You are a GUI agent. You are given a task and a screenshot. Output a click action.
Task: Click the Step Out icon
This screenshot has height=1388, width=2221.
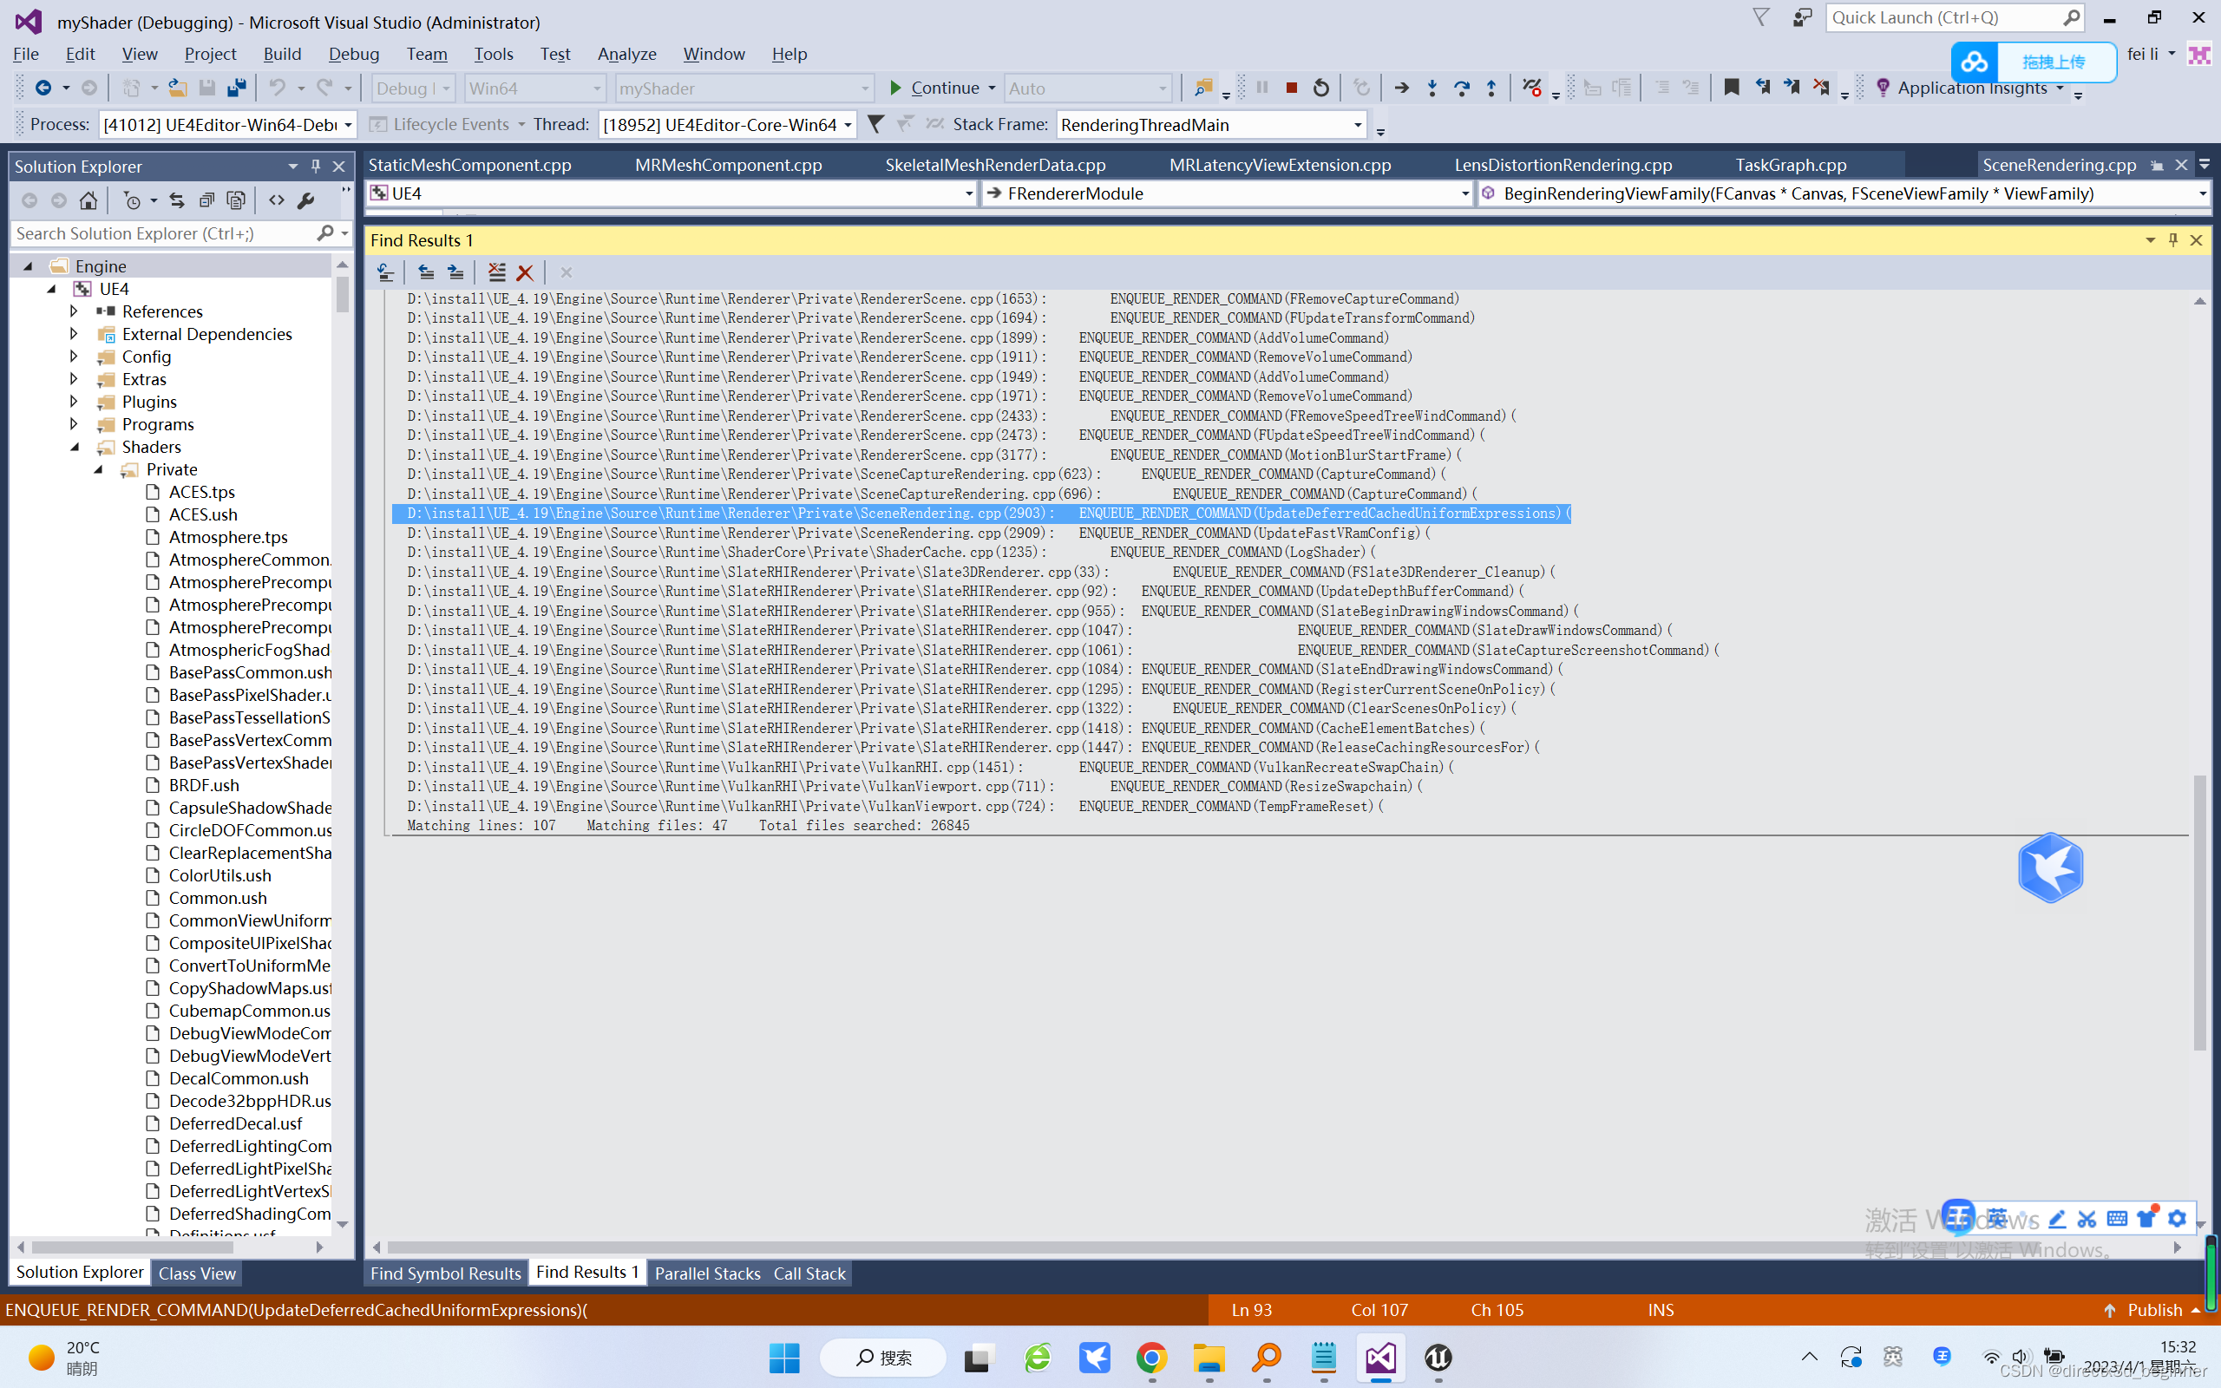click(1491, 88)
